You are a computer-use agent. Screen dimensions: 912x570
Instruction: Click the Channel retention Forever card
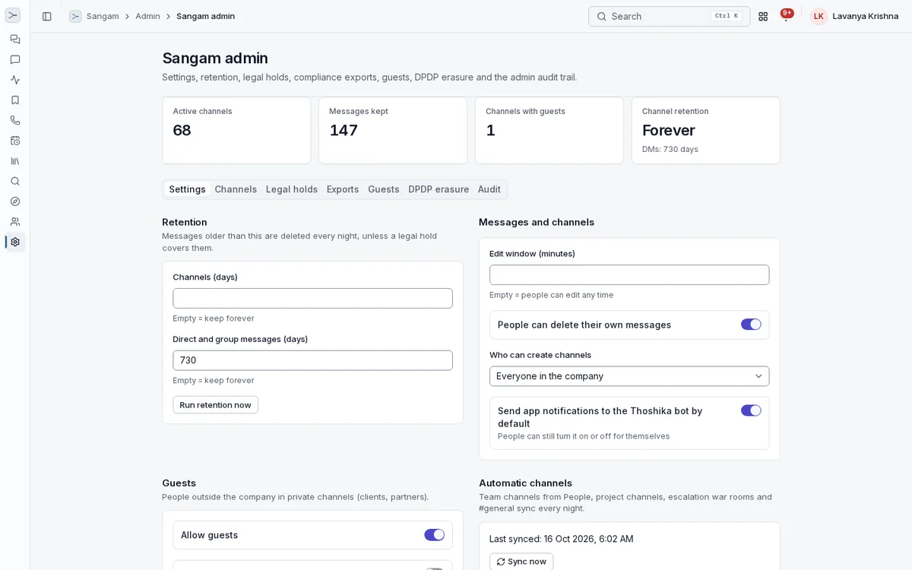706,130
